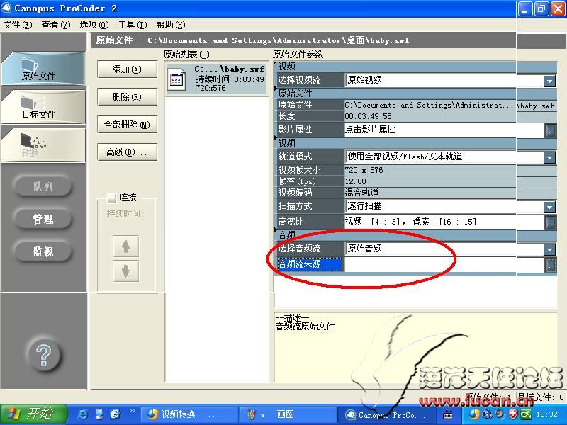Click the green tray icon beside the clock
This screenshot has width=567, height=425.
pos(526,414)
